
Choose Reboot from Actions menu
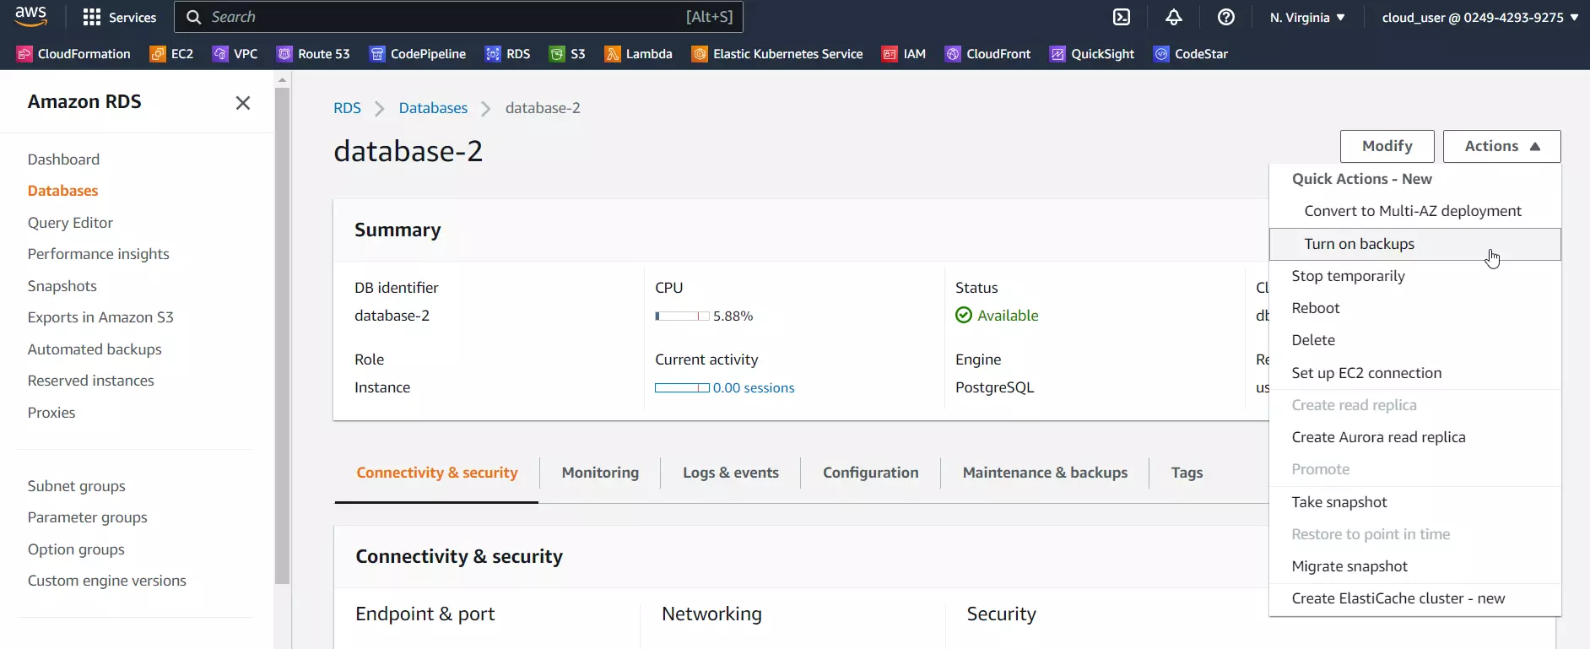click(x=1414, y=308)
